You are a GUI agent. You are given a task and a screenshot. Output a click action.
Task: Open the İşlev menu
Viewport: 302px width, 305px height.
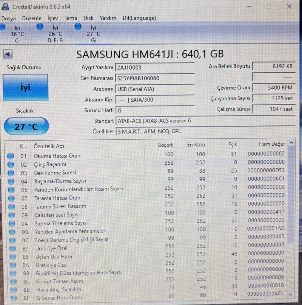[53, 18]
